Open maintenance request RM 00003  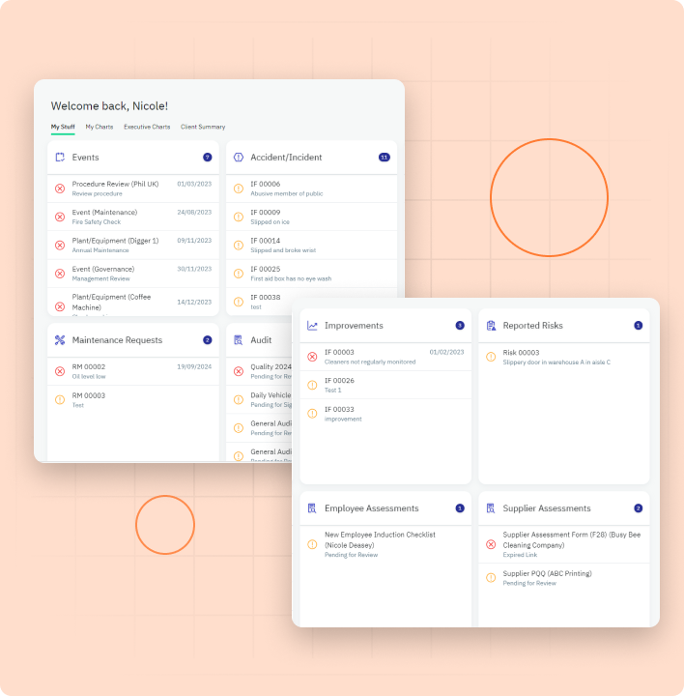point(133,400)
